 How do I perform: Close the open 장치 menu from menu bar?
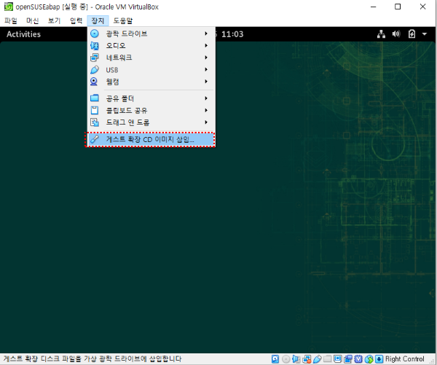(98, 20)
